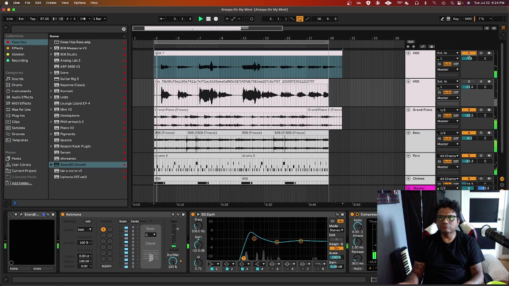This screenshot has width=509, height=286.
Task: Click EQ Eight Freq knob
Action: point(198,226)
